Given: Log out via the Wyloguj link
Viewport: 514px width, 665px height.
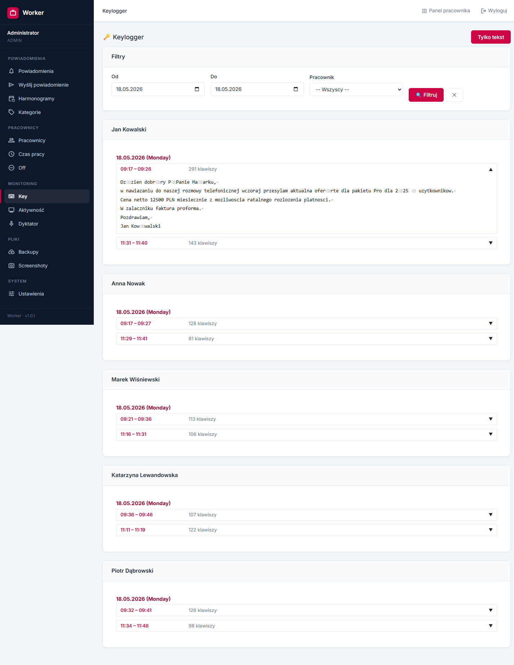Looking at the screenshot, I should [x=494, y=11].
